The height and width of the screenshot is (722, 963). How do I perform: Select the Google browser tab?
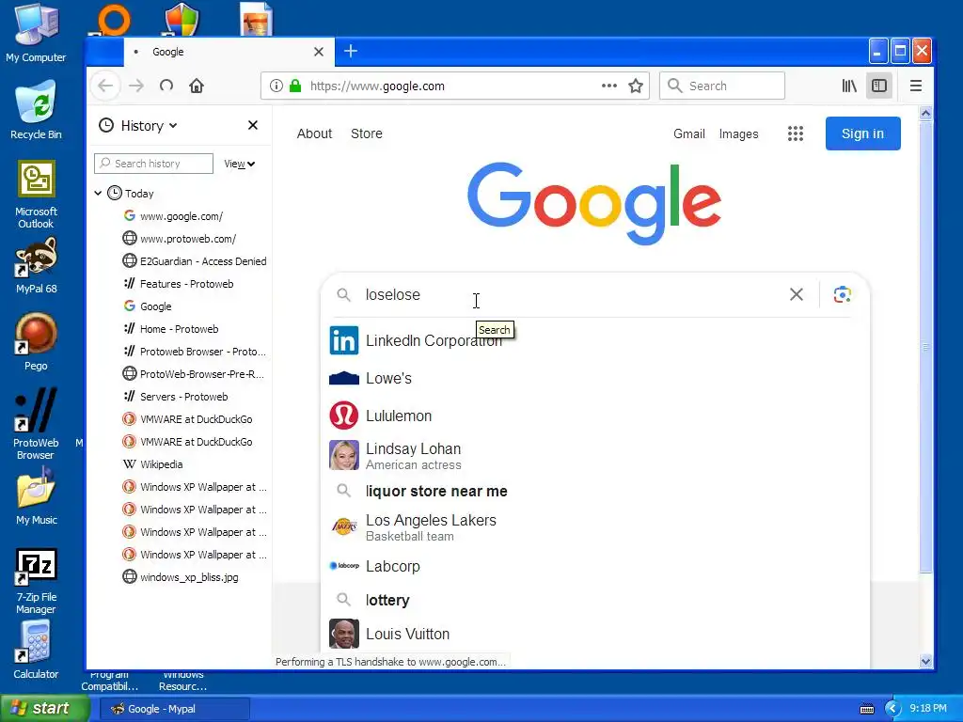(x=229, y=52)
